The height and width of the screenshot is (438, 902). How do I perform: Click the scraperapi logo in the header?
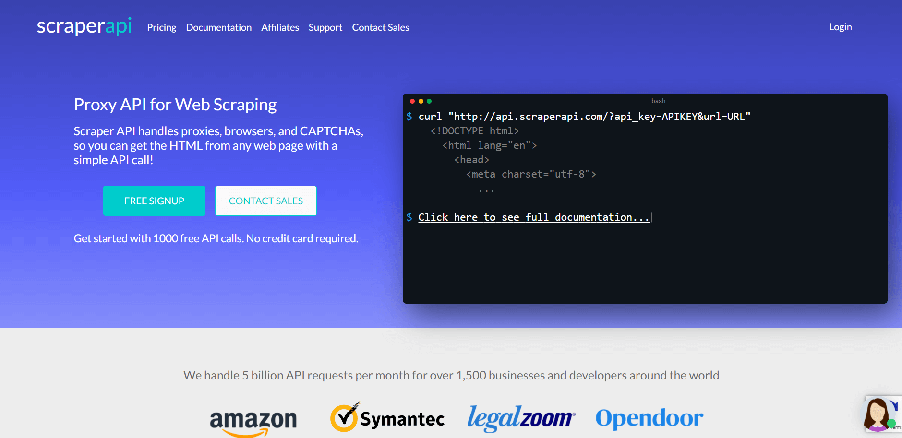(x=84, y=26)
